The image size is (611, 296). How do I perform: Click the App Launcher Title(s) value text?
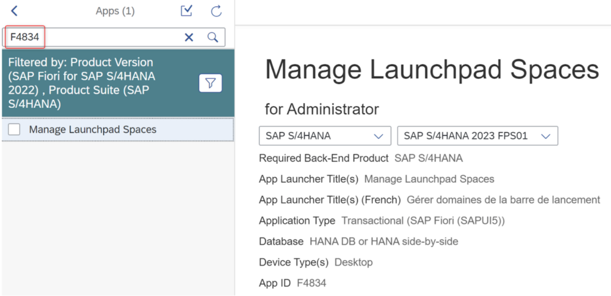pyautogui.click(x=429, y=179)
